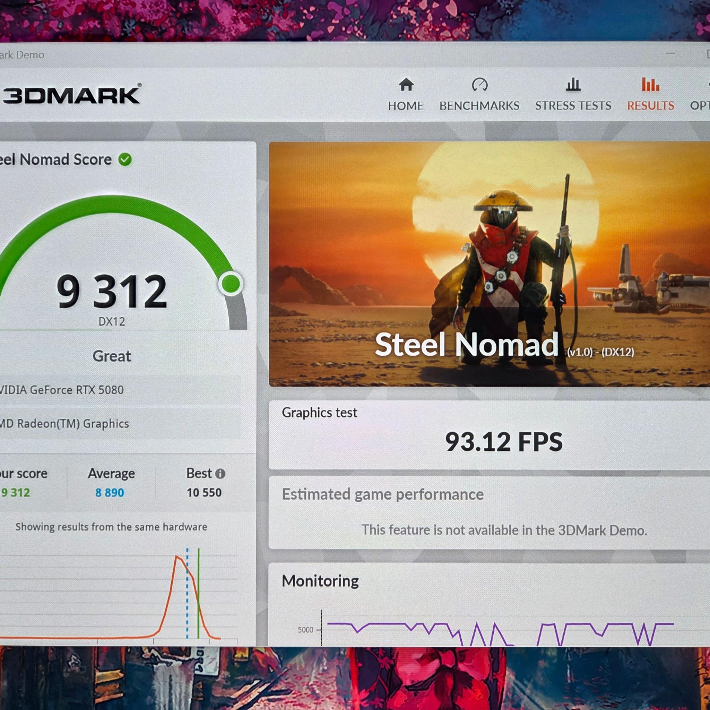The height and width of the screenshot is (710, 710).
Task: Click the green gauge end knob
Action: pyautogui.click(x=231, y=284)
